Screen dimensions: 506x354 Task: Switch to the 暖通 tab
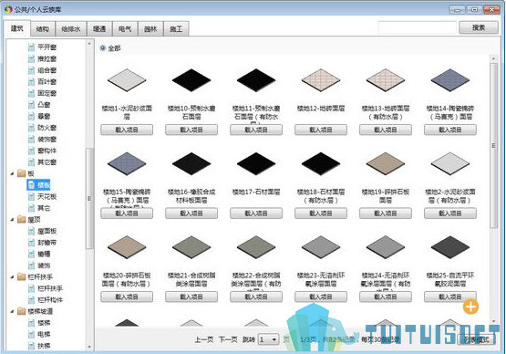[99, 29]
